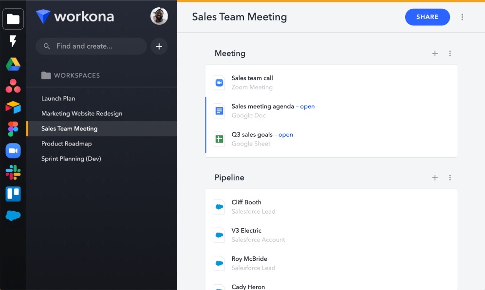Image resolution: width=485 pixels, height=290 pixels.
Task: Click the Trello icon in the sidebar
Action: point(13,194)
